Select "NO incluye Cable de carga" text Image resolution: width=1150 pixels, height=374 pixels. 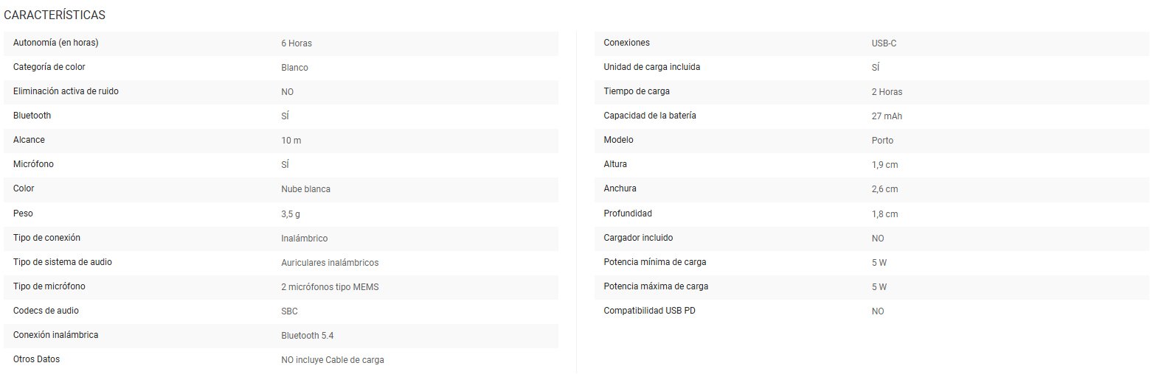tap(333, 360)
